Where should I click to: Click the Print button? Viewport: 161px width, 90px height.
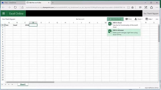[129, 19]
